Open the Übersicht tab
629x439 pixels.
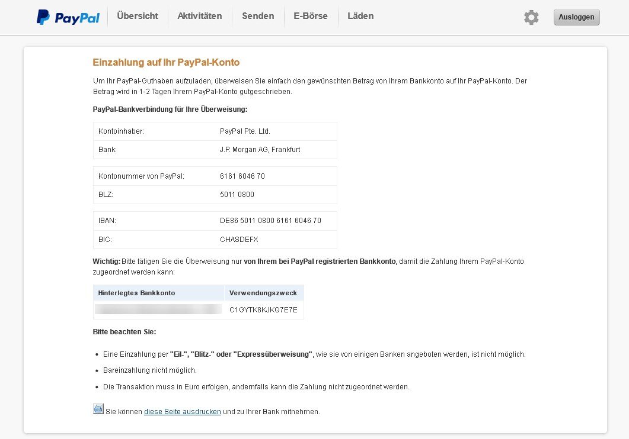pyautogui.click(x=138, y=16)
